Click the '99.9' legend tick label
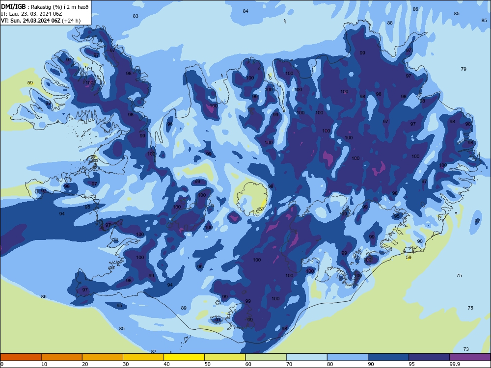Image resolution: width=491 pixels, height=368 pixels. [455, 364]
